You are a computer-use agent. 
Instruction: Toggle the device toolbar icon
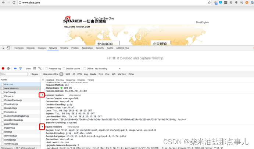tap(8, 48)
